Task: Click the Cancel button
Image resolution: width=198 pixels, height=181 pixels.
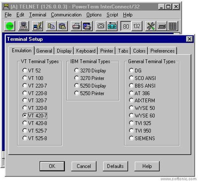Action: pyautogui.click(x=84, y=166)
